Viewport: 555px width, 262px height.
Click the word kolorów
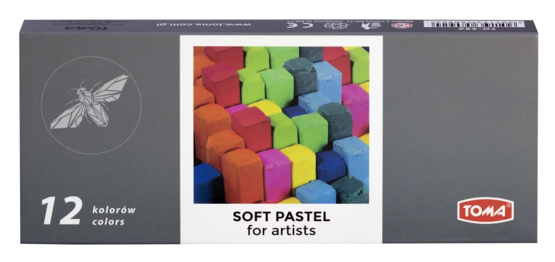[114, 210]
